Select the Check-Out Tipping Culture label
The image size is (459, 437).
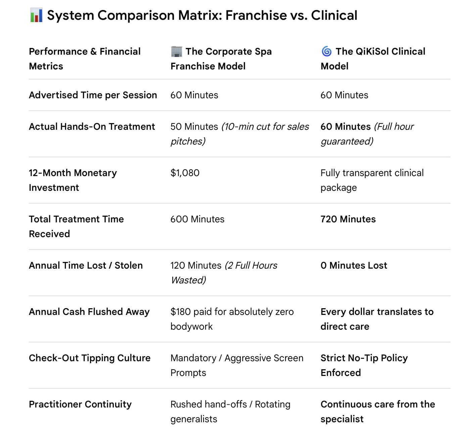90,358
